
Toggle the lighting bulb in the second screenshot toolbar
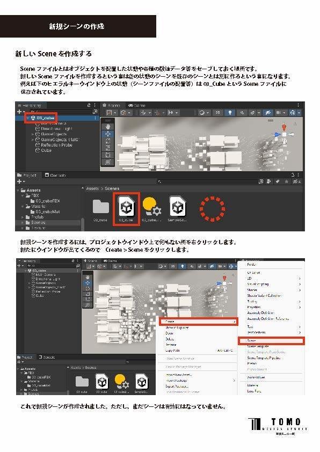[182, 266]
